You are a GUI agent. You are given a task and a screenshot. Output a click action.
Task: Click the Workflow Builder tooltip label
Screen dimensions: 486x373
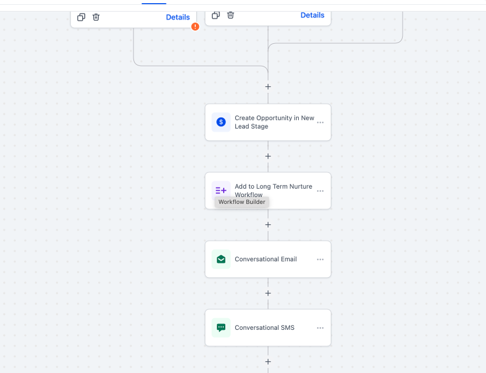(x=242, y=202)
